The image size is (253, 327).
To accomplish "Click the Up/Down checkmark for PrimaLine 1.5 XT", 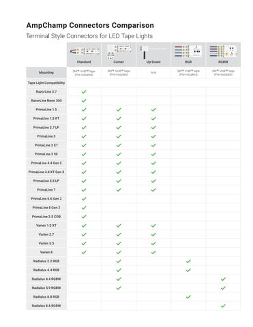I will point(153,119).
